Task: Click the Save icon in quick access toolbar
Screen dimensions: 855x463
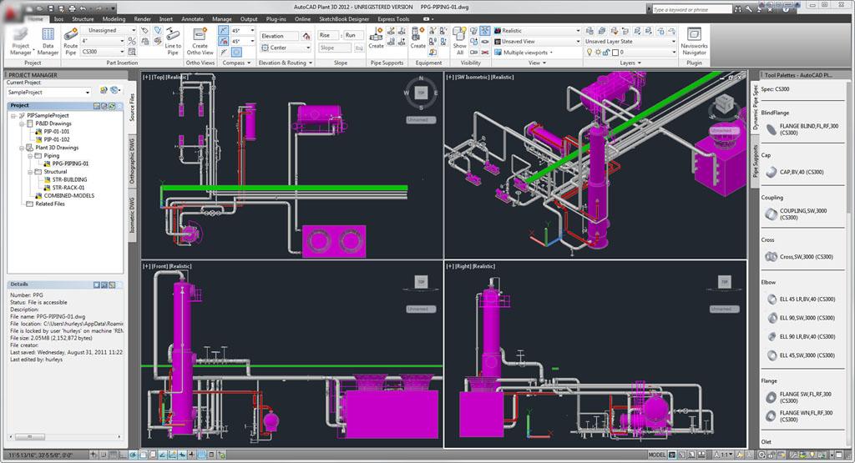Action: point(51,8)
